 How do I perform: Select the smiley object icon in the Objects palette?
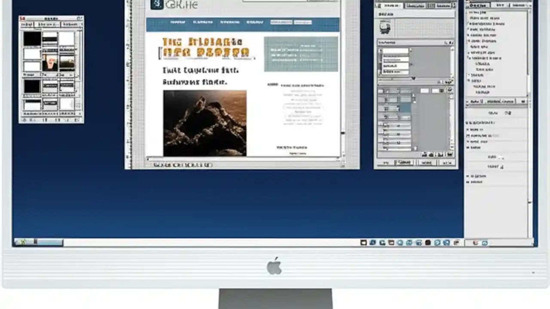pos(385,27)
